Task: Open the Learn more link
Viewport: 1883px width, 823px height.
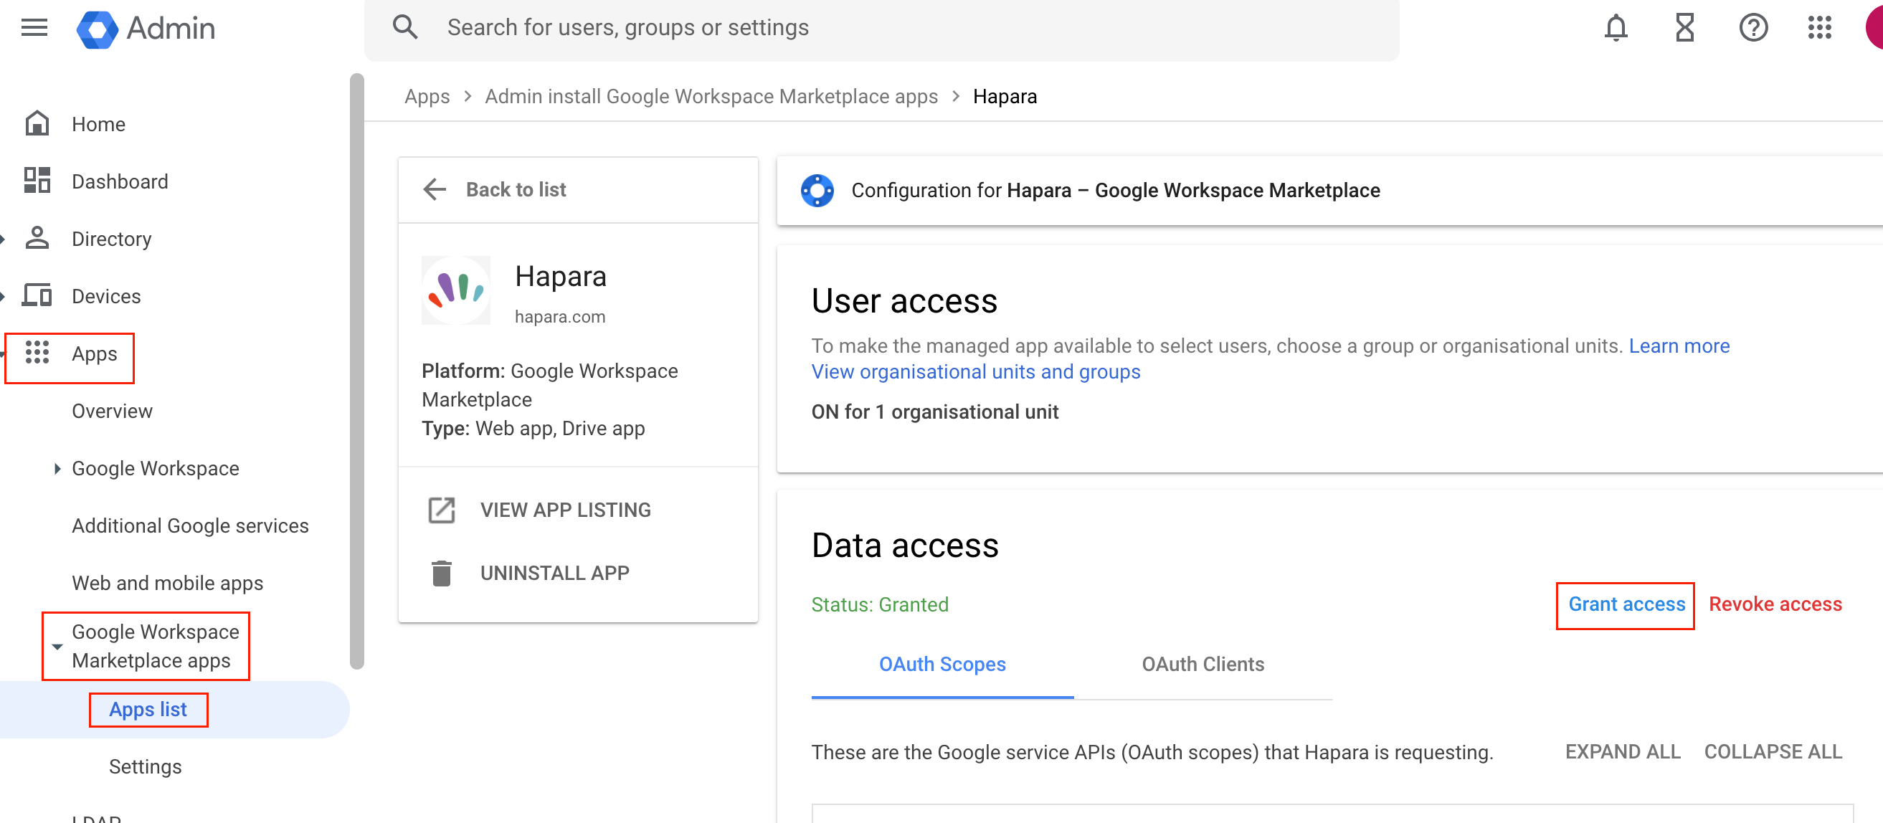Action: tap(1679, 346)
